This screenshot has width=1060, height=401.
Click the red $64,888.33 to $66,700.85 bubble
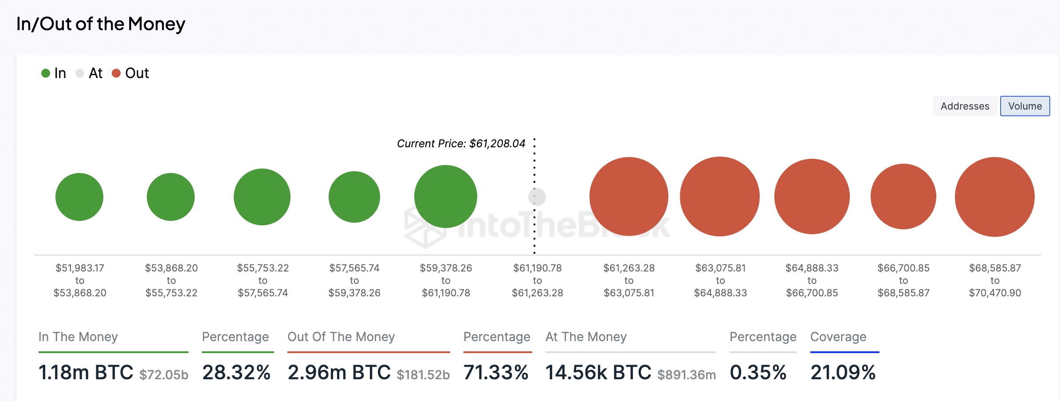pos(812,197)
